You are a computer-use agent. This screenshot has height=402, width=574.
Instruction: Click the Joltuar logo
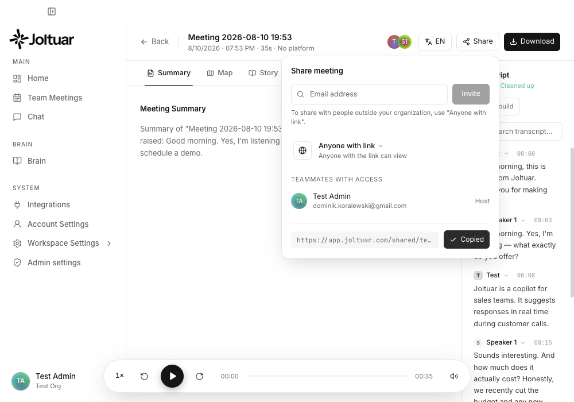click(x=42, y=39)
